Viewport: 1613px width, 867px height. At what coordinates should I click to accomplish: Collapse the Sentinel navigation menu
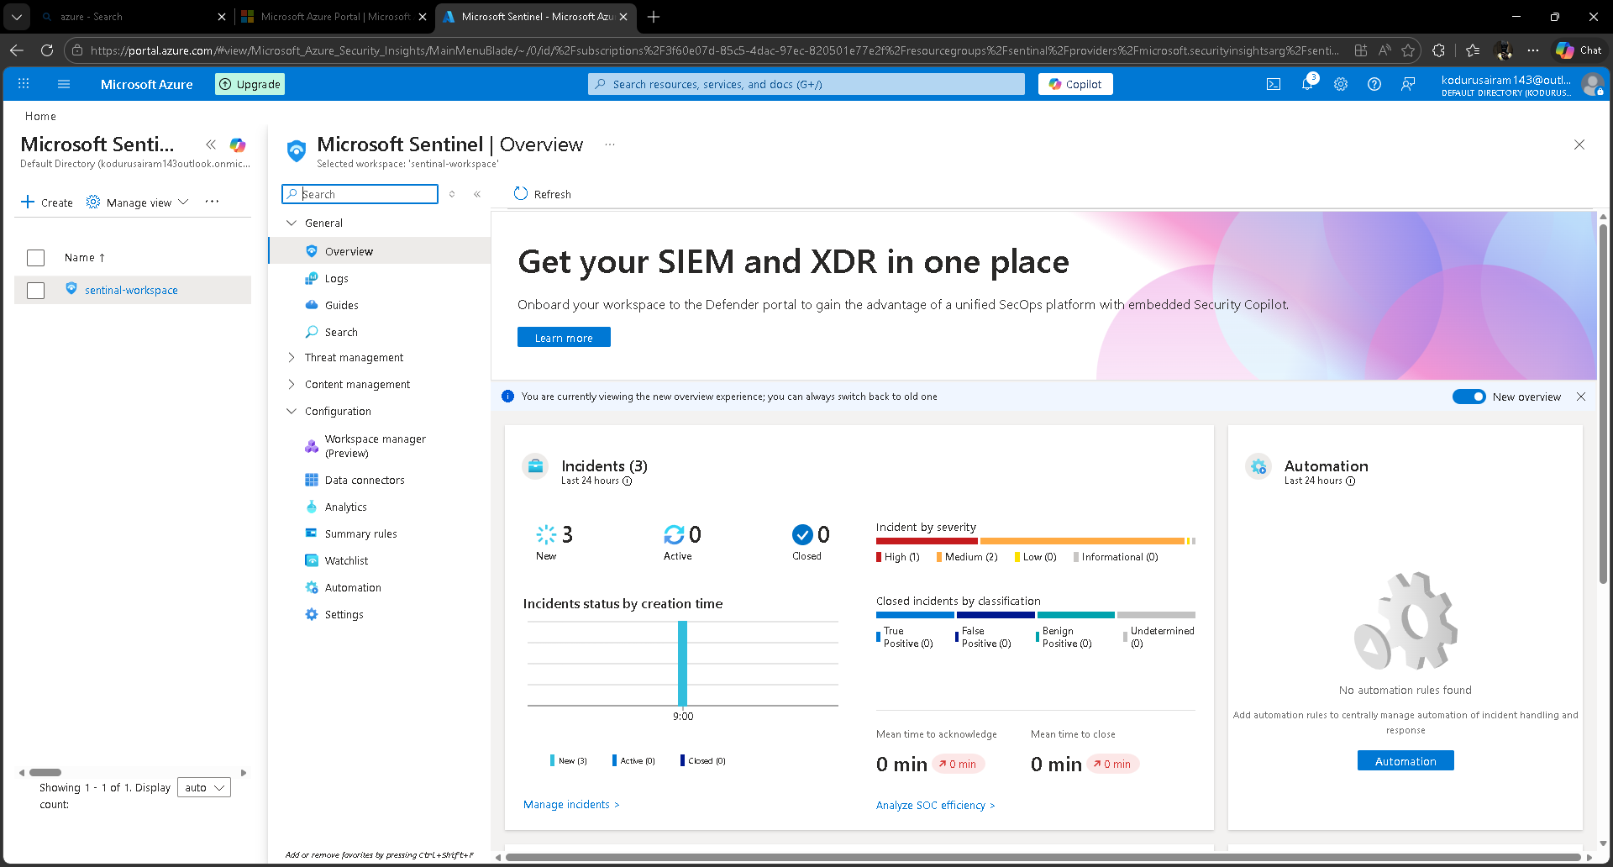477,194
